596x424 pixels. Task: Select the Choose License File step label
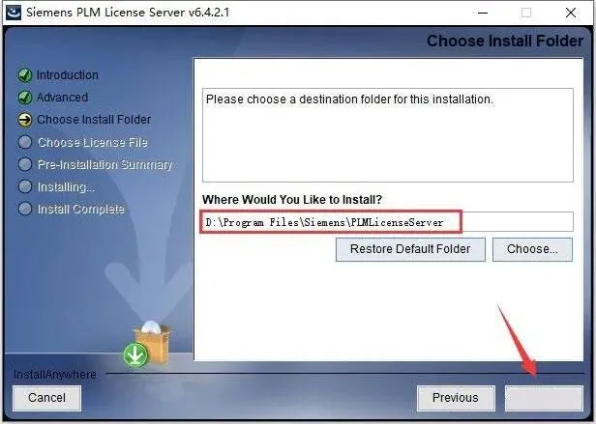[x=92, y=142]
